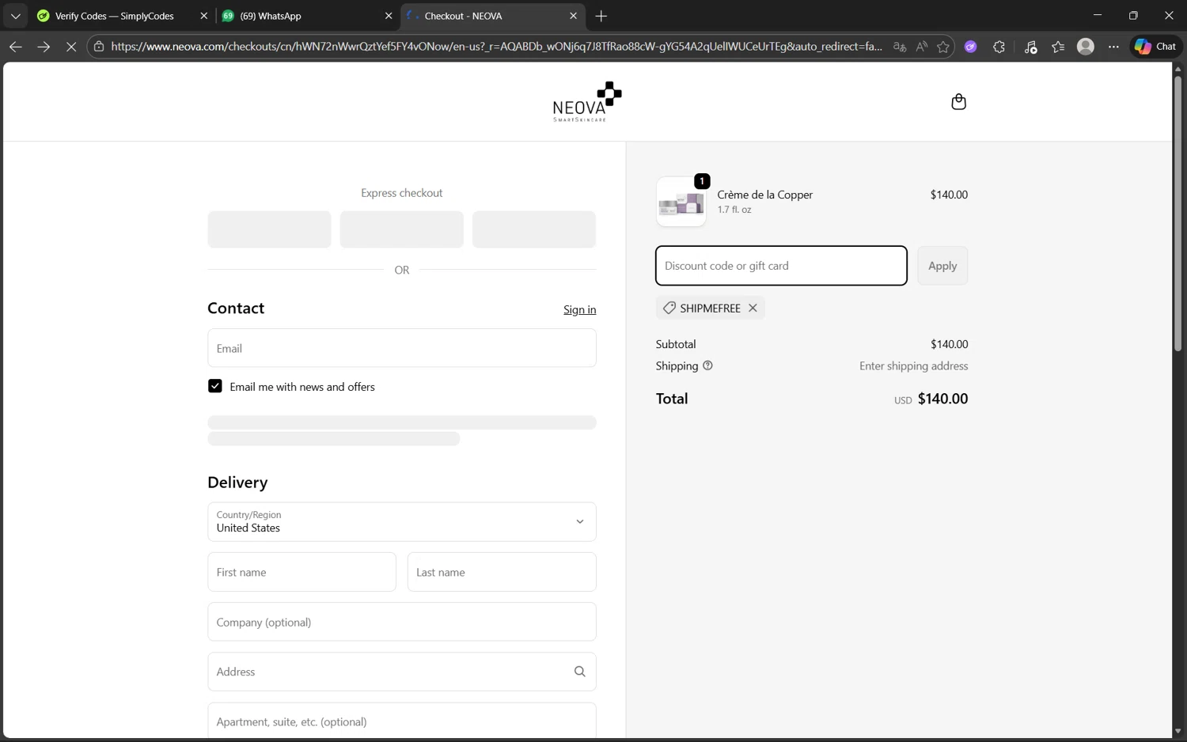Open the favorites list icon
Viewport: 1187px width, 742px height.
click(1058, 47)
